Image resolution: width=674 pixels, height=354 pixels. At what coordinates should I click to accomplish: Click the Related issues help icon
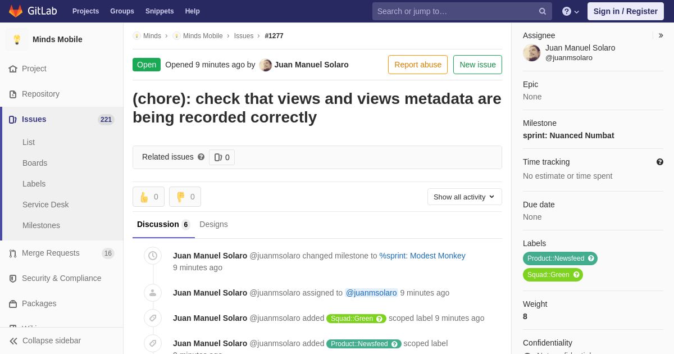[x=201, y=157]
